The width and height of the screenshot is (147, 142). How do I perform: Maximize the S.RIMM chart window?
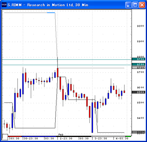click(135, 5)
